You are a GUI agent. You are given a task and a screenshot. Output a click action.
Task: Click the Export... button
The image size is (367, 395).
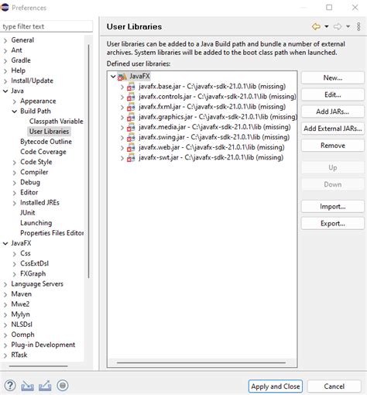coord(333,223)
